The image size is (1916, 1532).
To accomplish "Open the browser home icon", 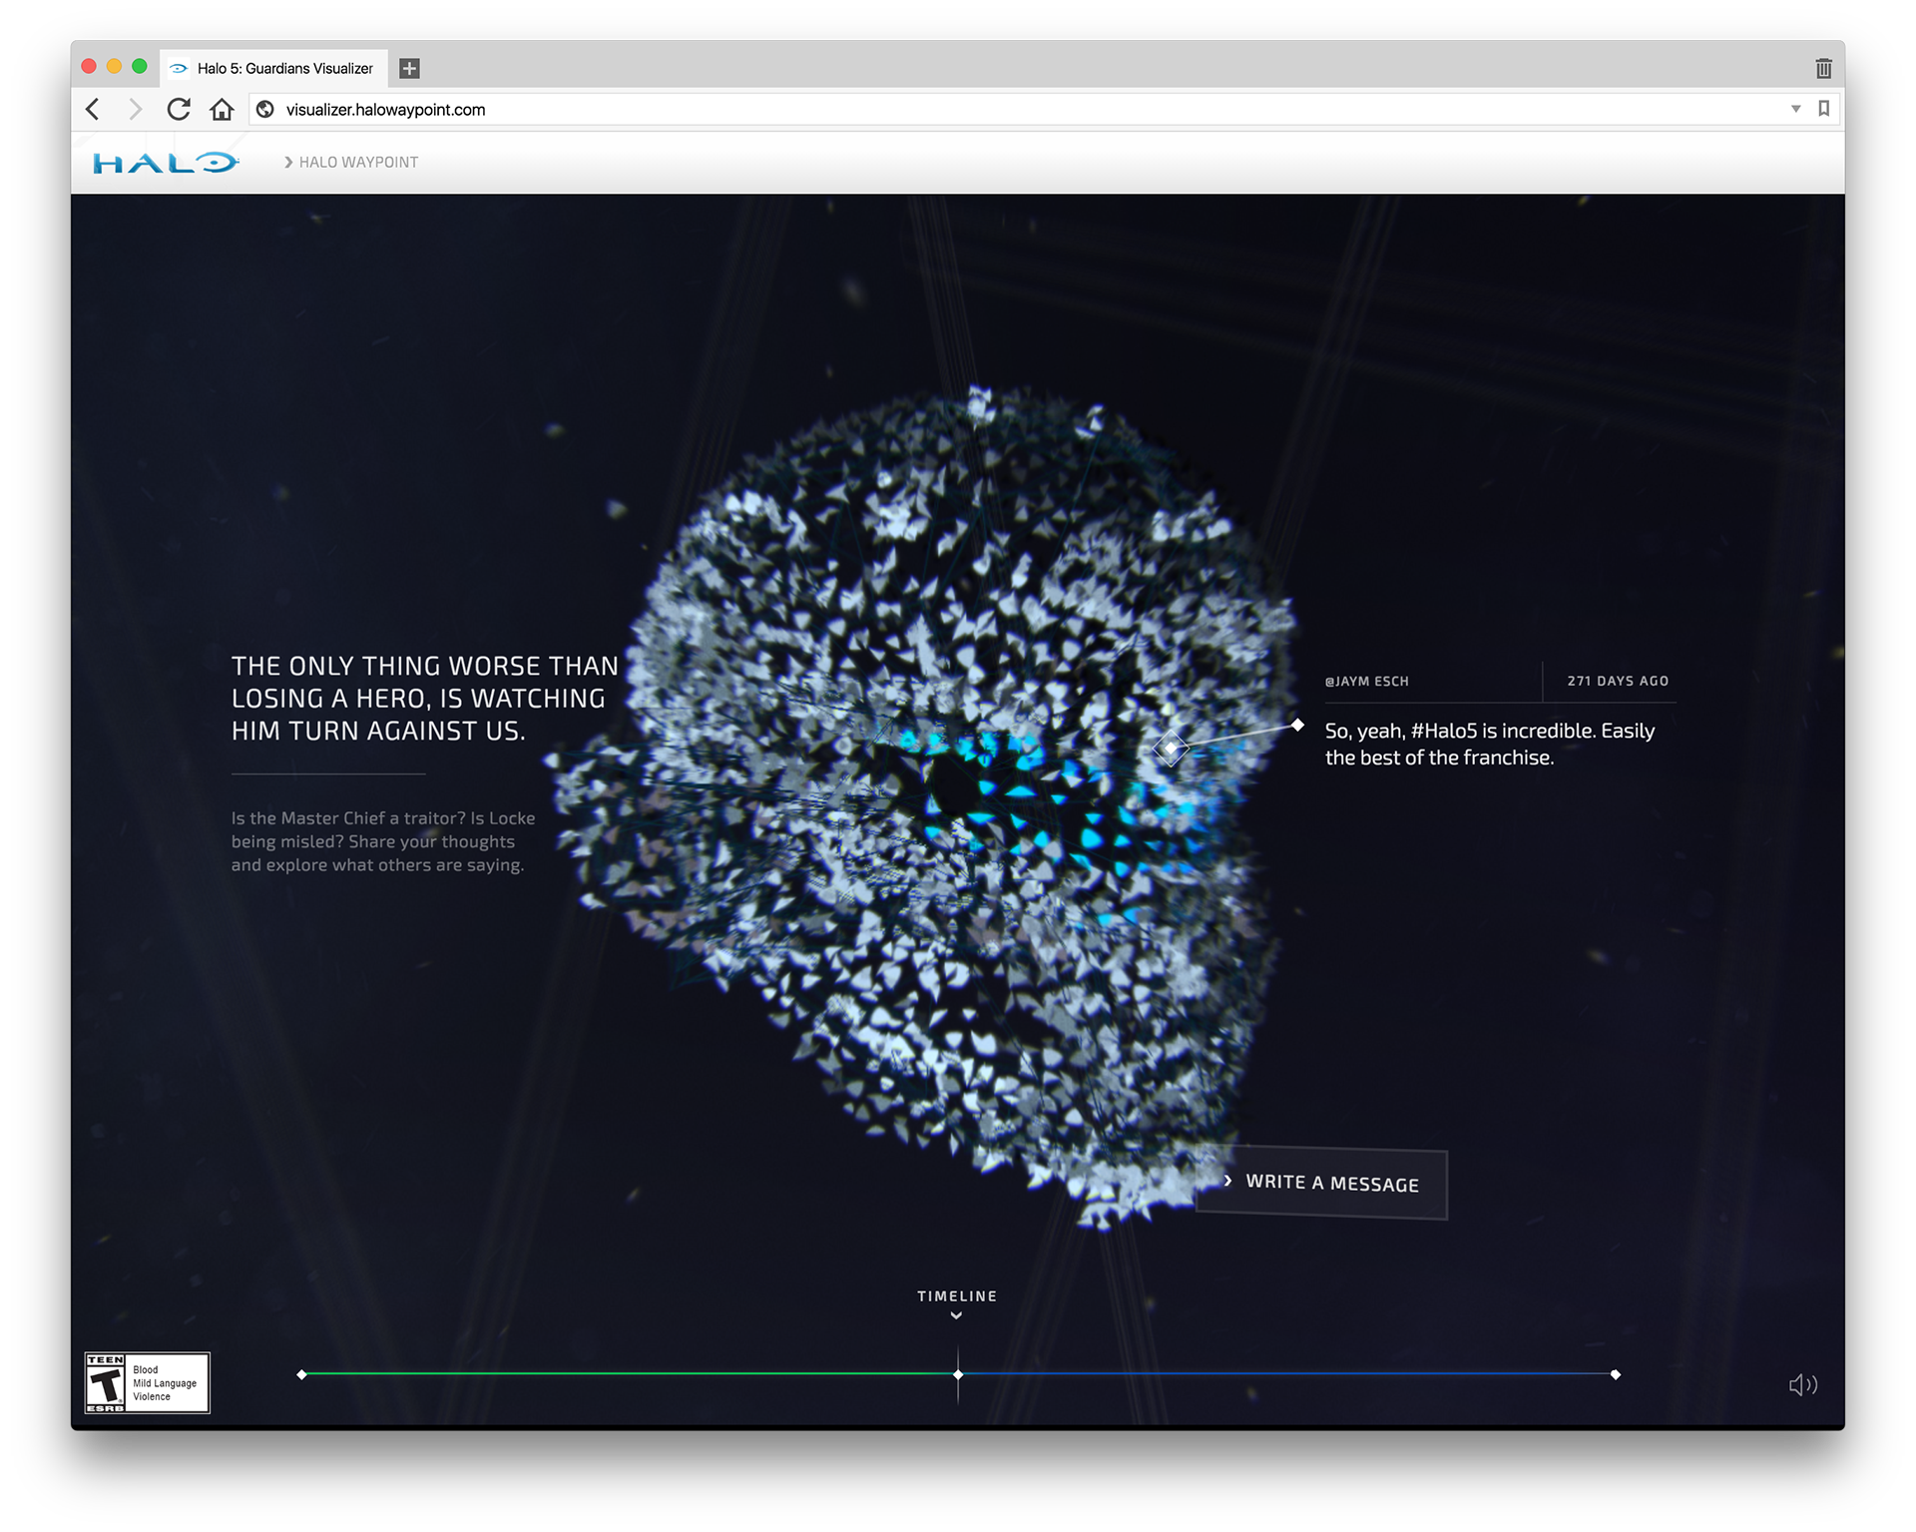I will pyautogui.click(x=222, y=109).
